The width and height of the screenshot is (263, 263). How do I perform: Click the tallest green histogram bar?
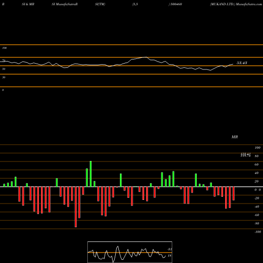[90, 174]
